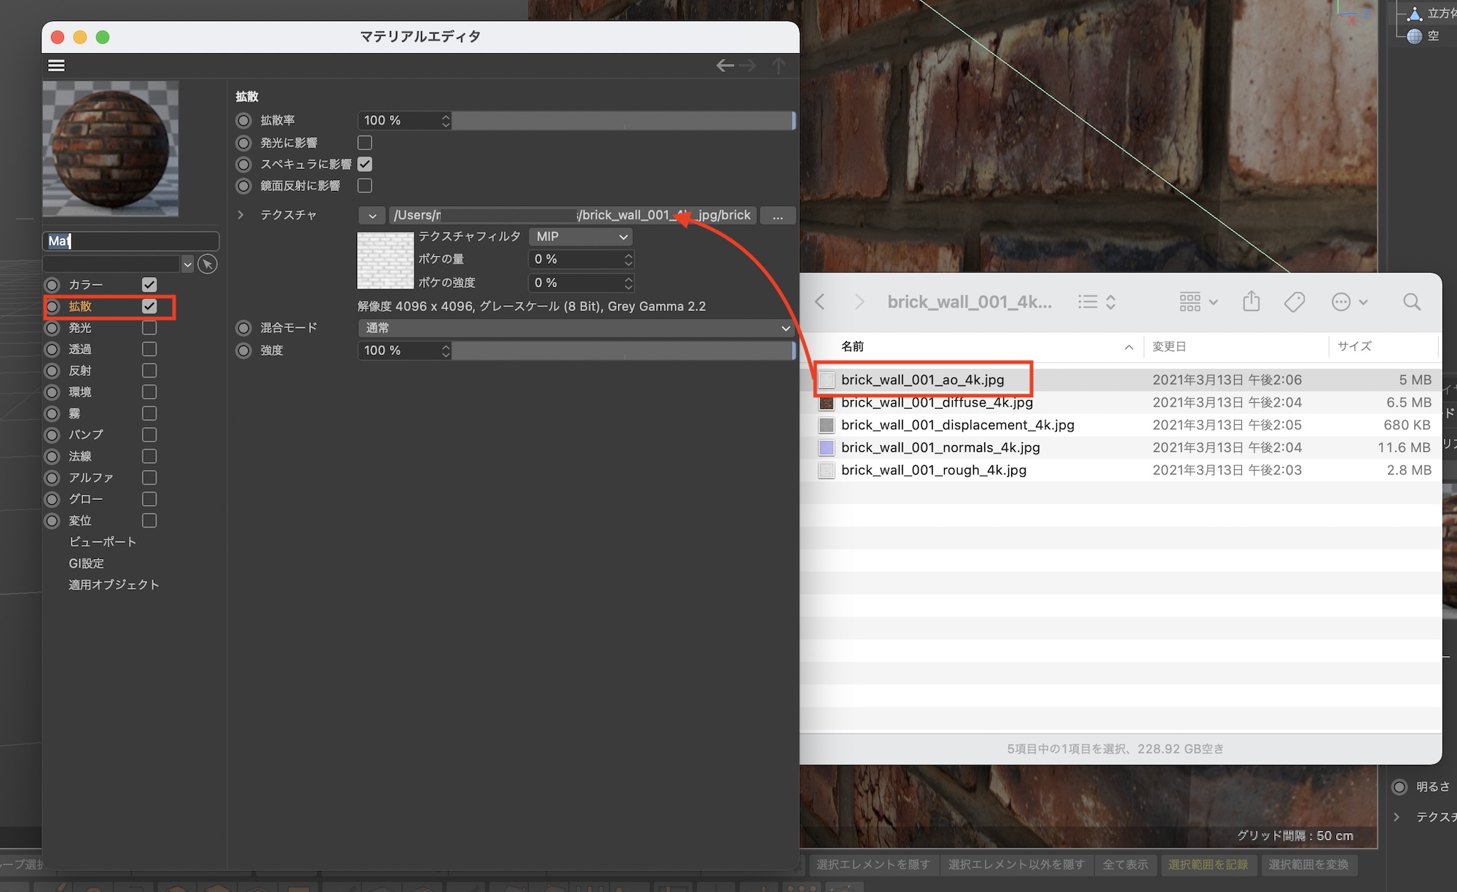
Task: Toggle the スペキュラに影響 checkbox
Action: (365, 165)
